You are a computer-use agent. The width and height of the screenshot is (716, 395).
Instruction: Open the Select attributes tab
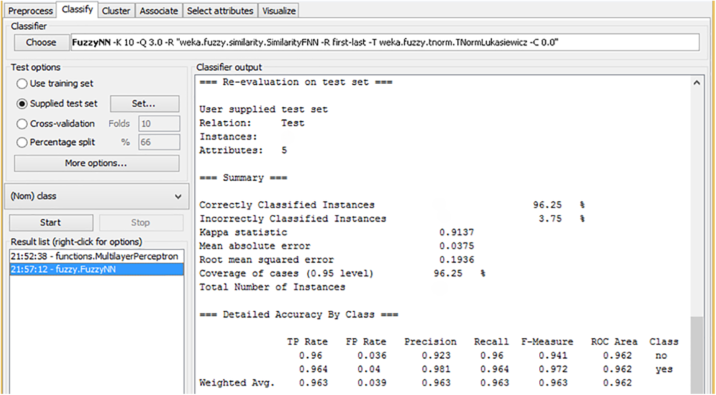pyautogui.click(x=220, y=11)
